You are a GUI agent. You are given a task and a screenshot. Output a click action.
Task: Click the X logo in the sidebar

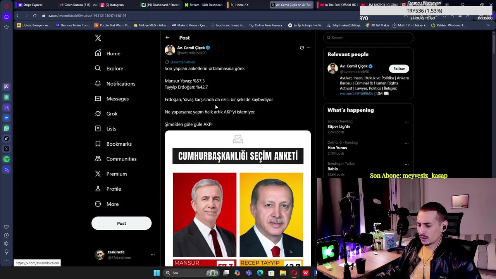tap(98, 38)
